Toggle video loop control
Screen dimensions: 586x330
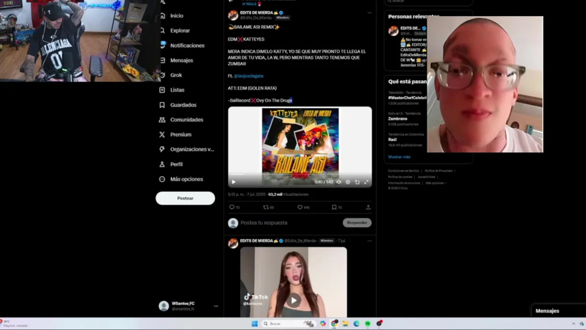[357, 182]
